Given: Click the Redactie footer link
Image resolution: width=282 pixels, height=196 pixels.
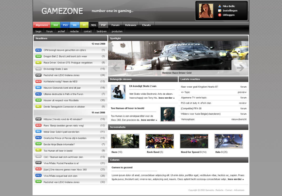Looking at the screenshot, I should (x=219, y=190).
